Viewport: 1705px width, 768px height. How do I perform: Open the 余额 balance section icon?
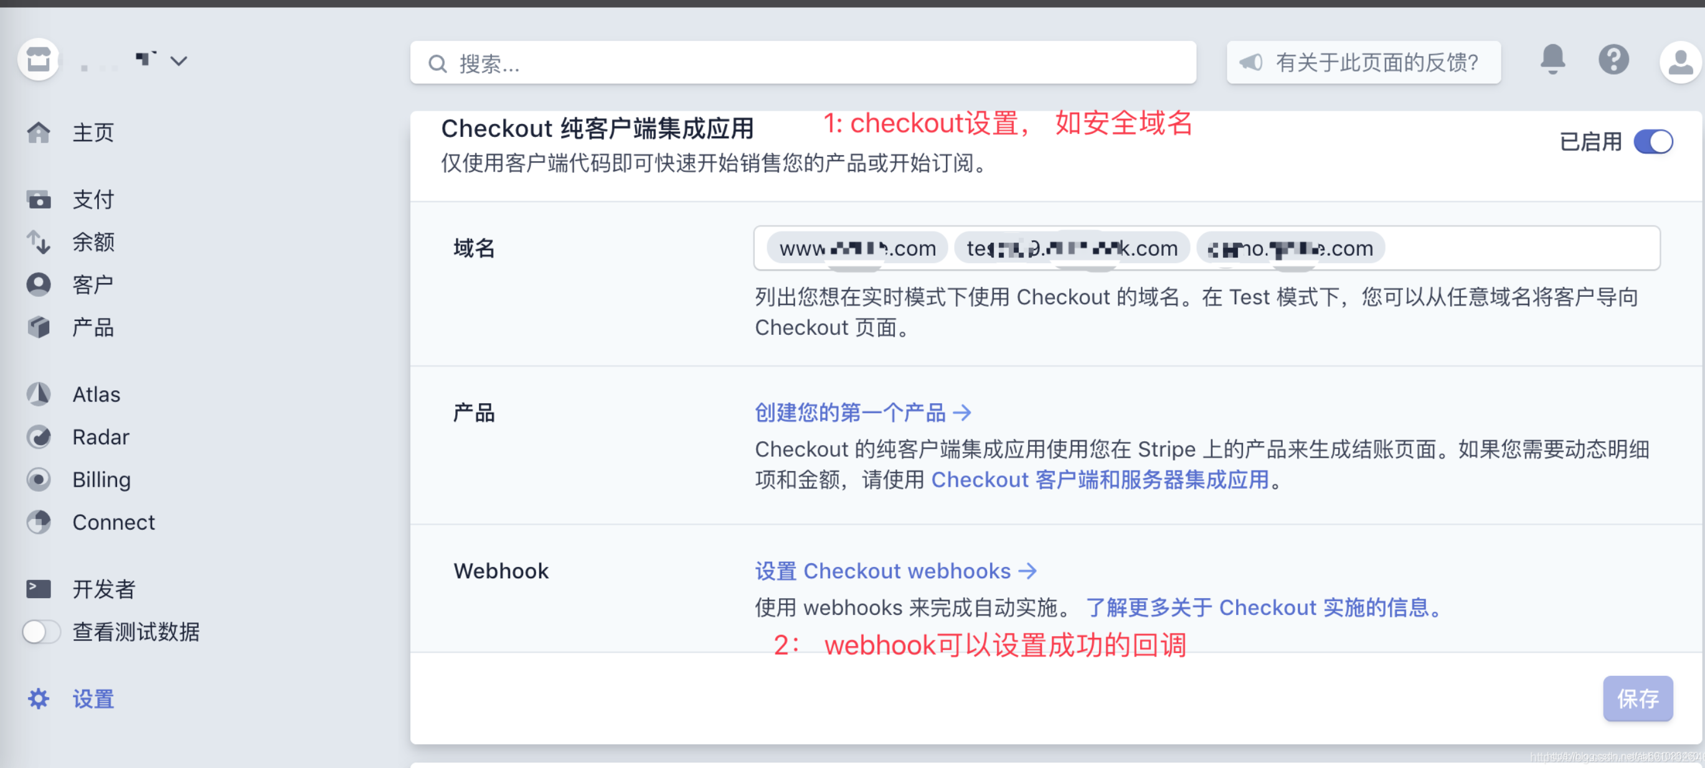[x=39, y=241]
